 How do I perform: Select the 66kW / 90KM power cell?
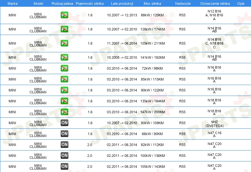click(152, 134)
